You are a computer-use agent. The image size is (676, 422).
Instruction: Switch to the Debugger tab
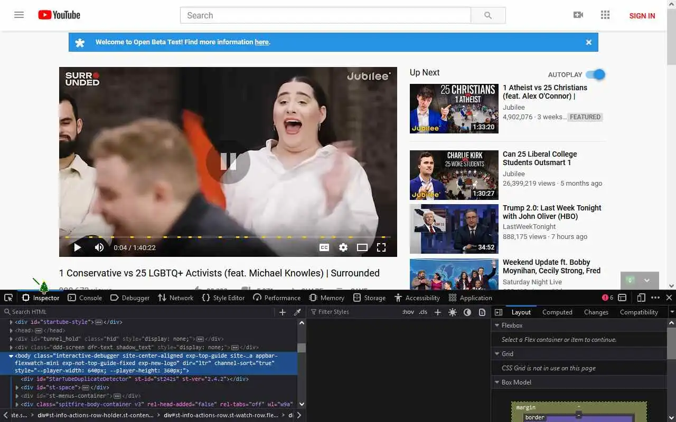pos(130,298)
